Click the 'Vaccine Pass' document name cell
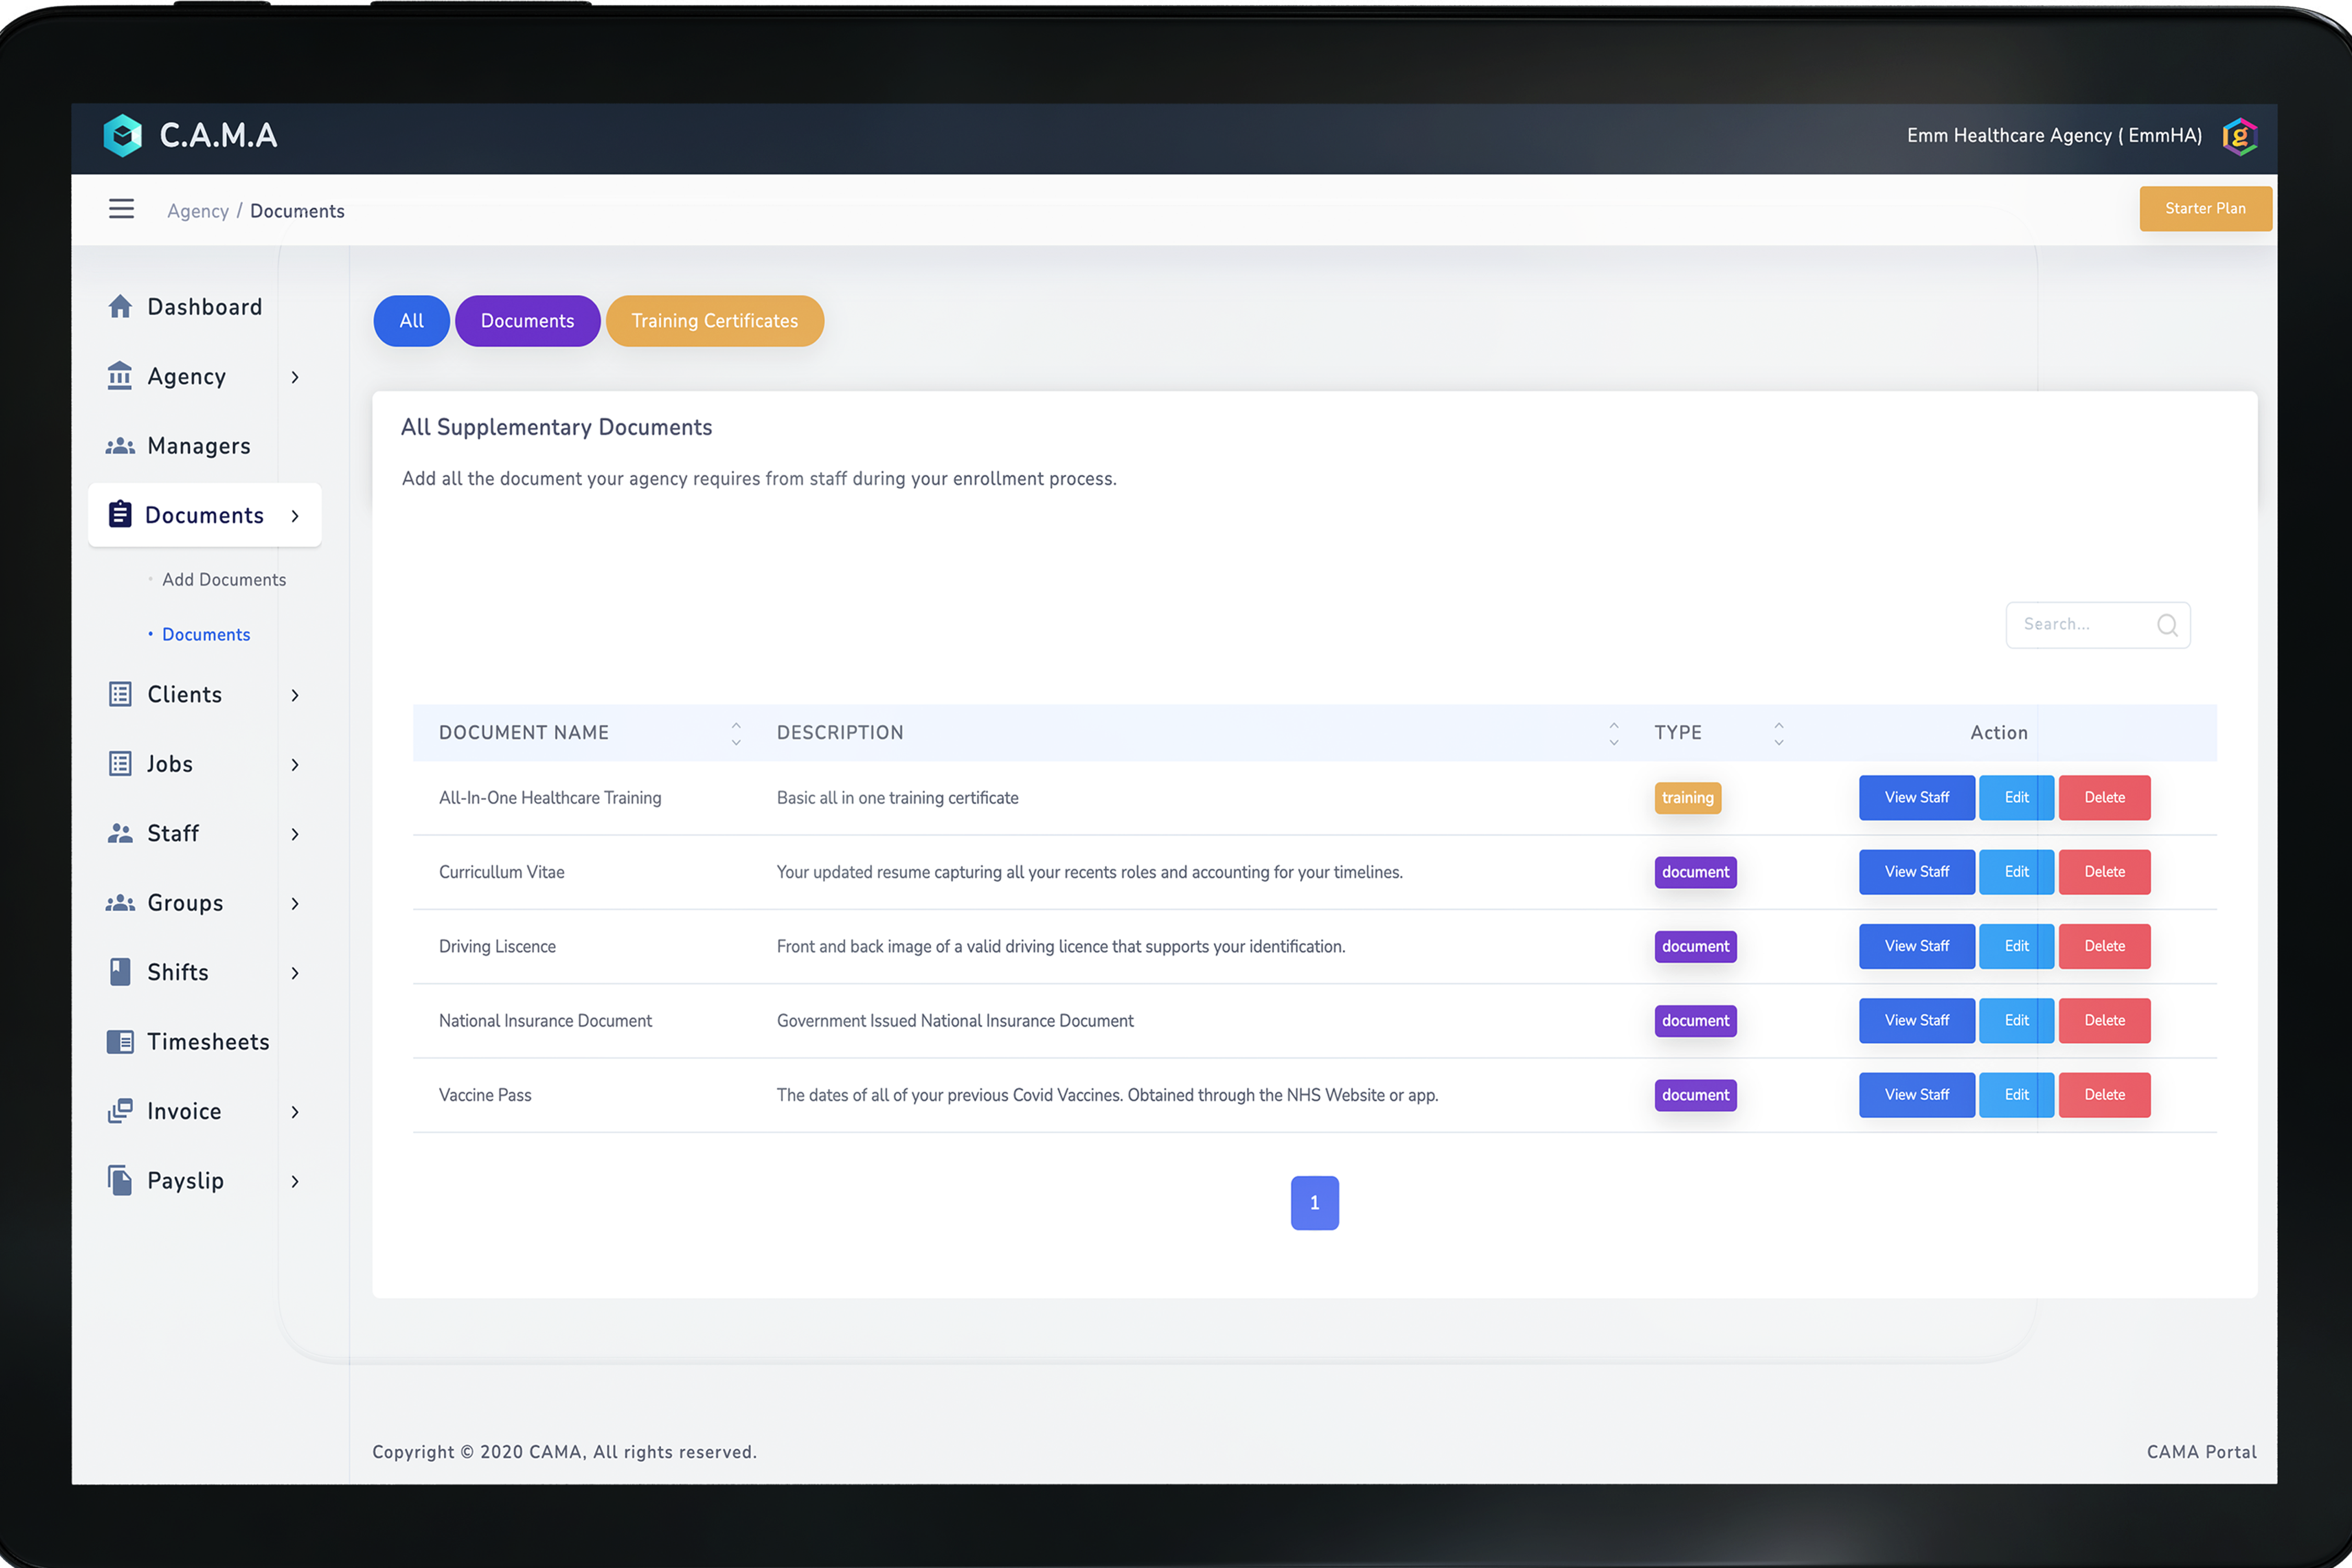The width and height of the screenshot is (2352, 1568). [x=485, y=1095]
